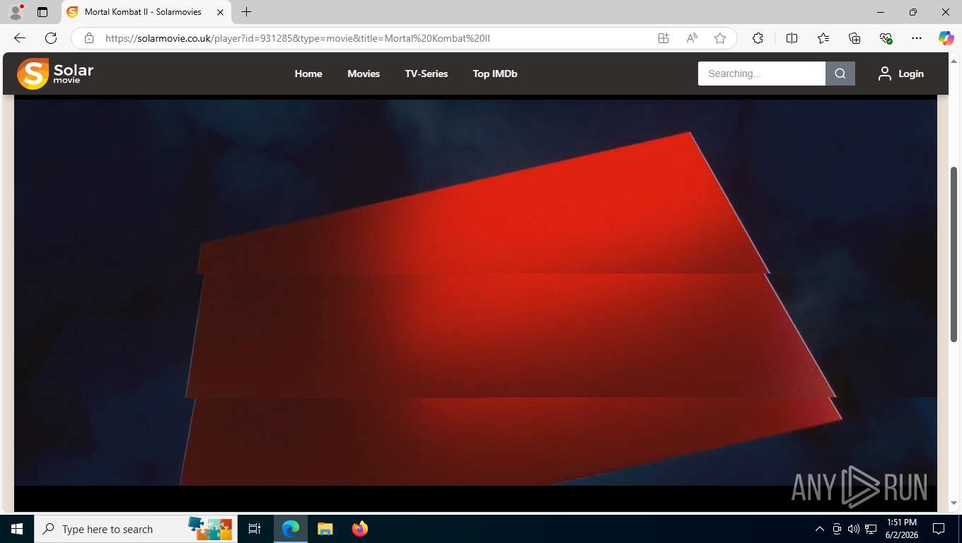The image size is (962, 543).
Task: Click the browser Back arrow
Action: coord(20,38)
